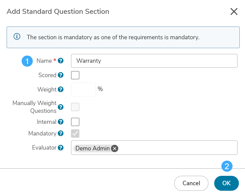Click the info icon in the banner

coord(17,36)
